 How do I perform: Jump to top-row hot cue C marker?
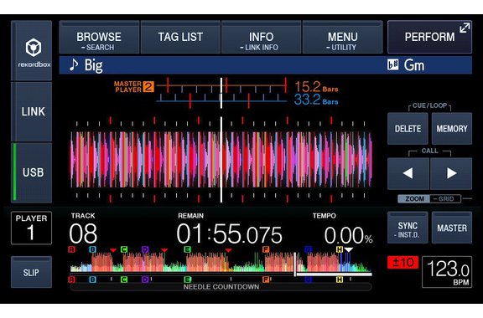[x=124, y=249]
